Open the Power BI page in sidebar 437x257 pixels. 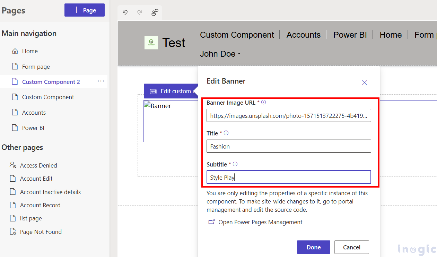[33, 128]
